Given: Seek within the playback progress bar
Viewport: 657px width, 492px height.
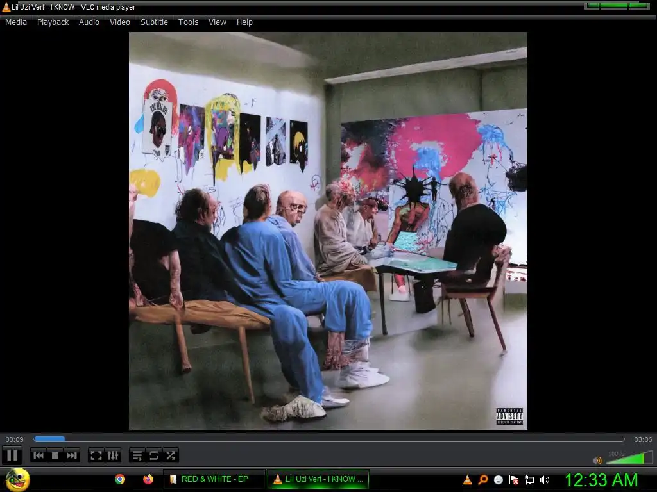Looking at the screenshot, I should click(329, 439).
